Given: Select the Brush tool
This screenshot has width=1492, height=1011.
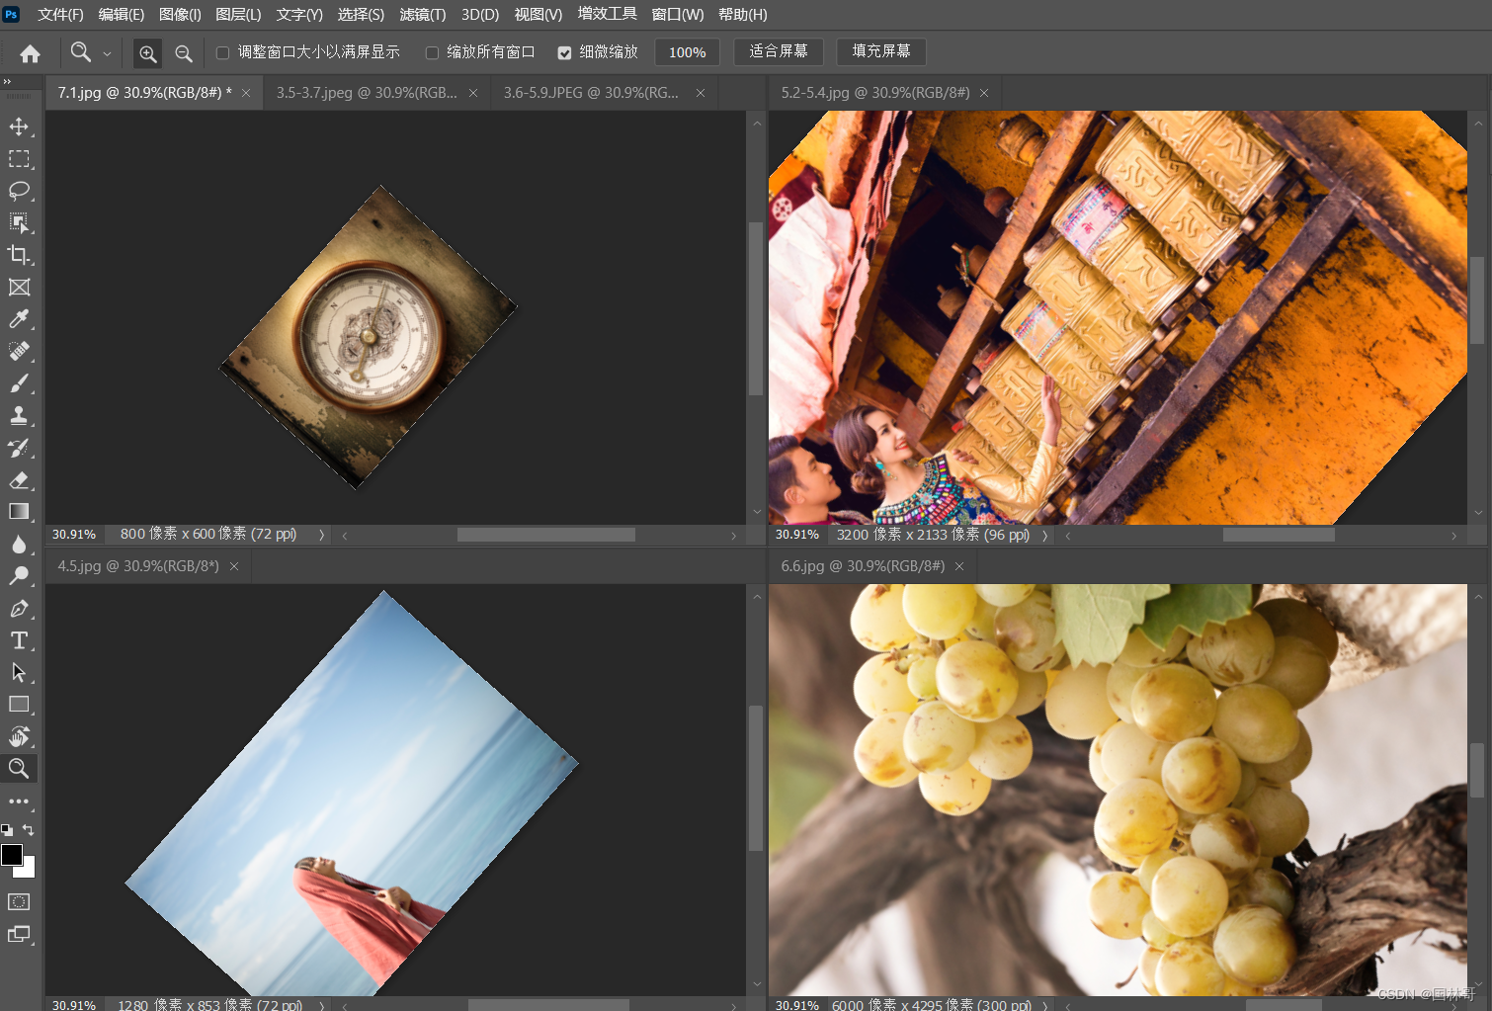Looking at the screenshot, I should click(x=19, y=383).
